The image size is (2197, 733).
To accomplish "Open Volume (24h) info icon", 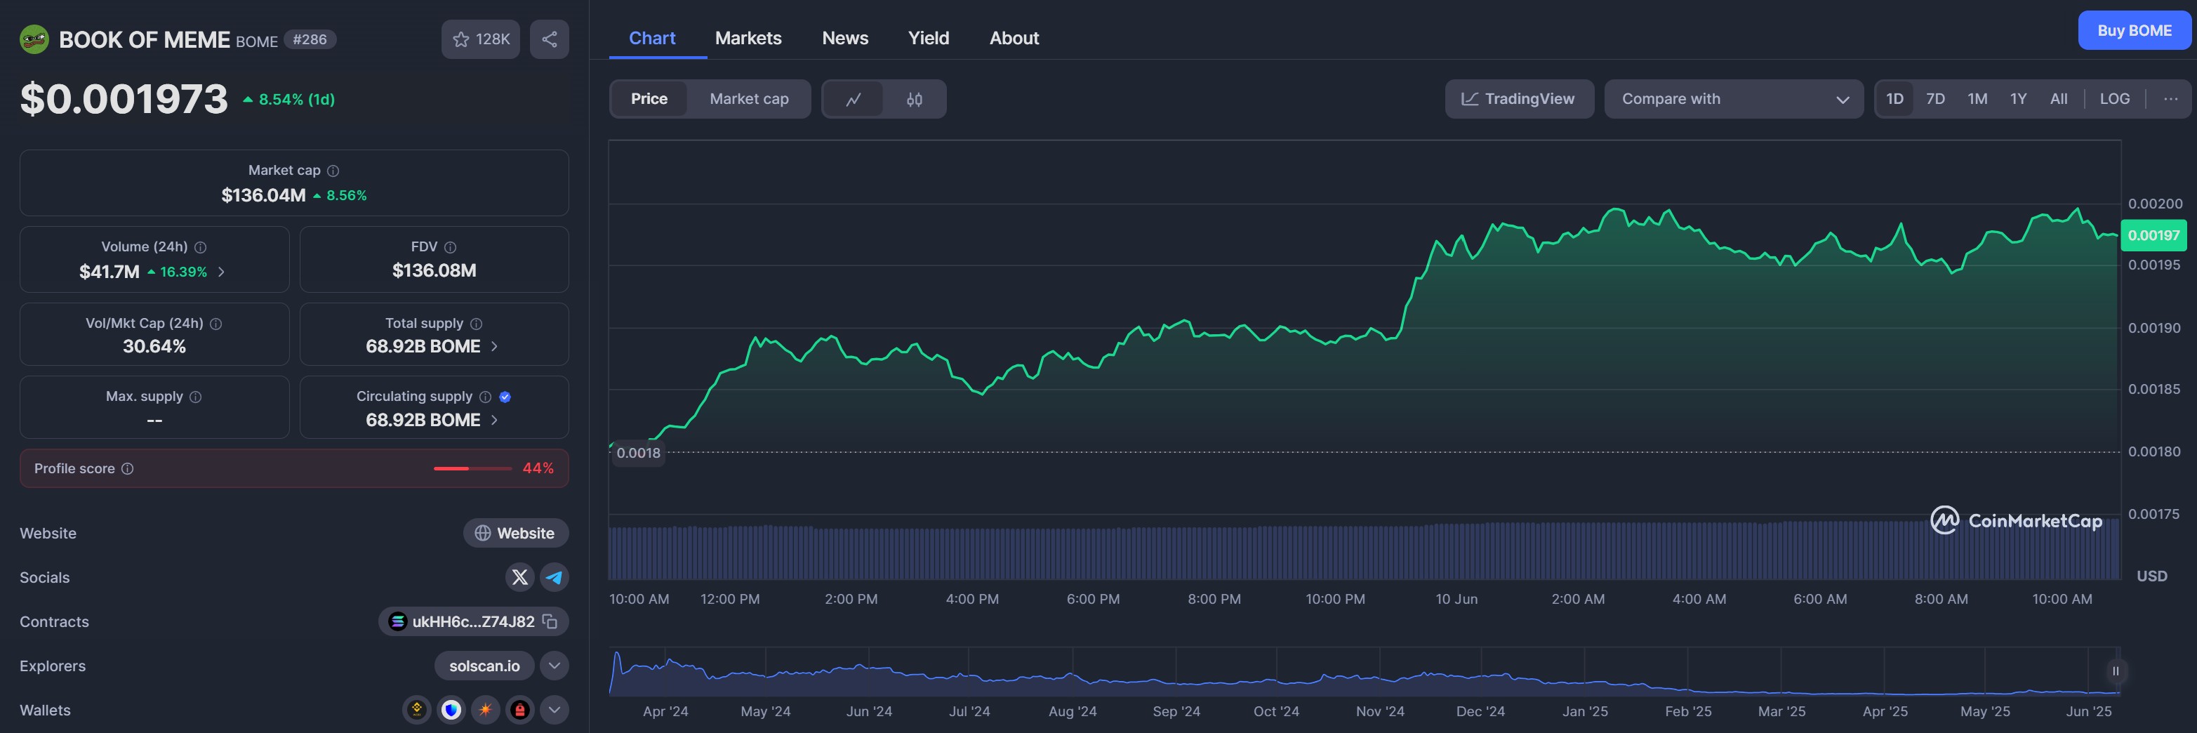I will pyautogui.click(x=201, y=247).
